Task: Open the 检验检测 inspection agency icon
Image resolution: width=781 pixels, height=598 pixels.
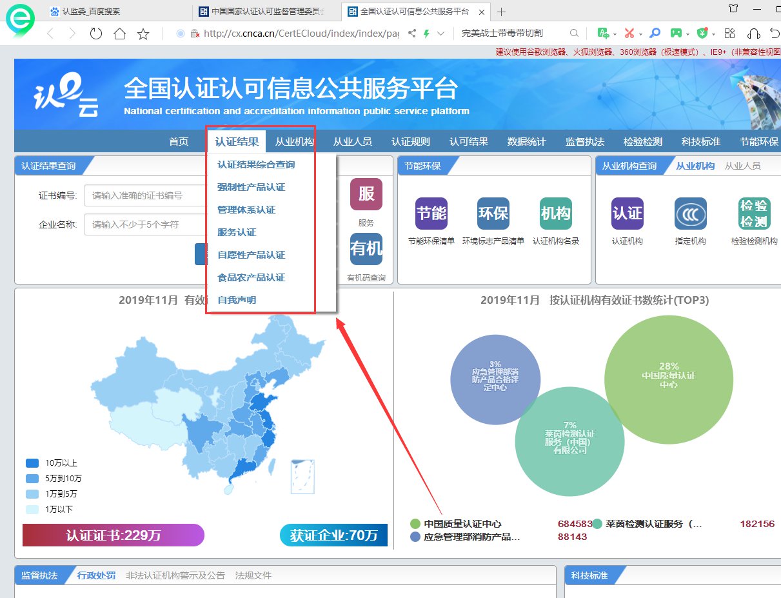Action: tap(754, 214)
